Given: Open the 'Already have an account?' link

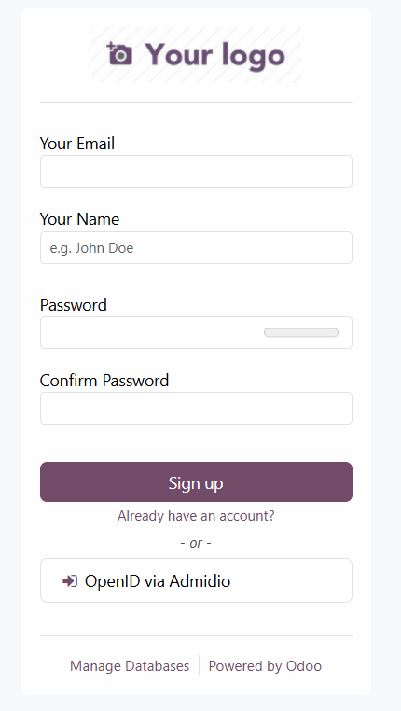Looking at the screenshot, I should click(x=196, y=516).
